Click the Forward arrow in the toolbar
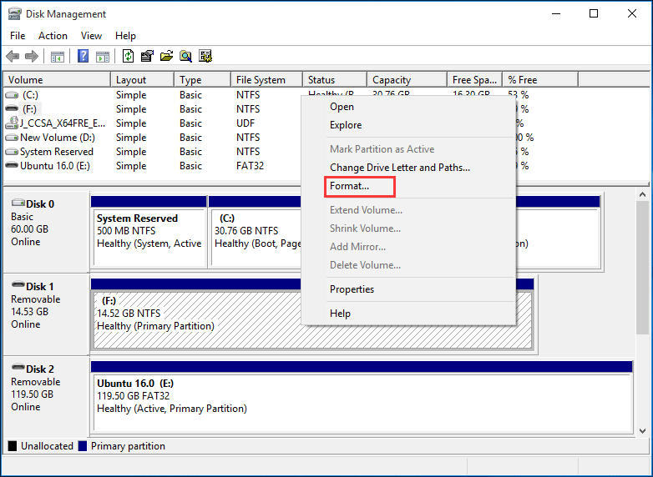This screenshot has height=477, width=653. pos(32,56)
